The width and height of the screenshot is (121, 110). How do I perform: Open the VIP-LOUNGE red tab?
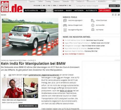(x=105, y=11)
